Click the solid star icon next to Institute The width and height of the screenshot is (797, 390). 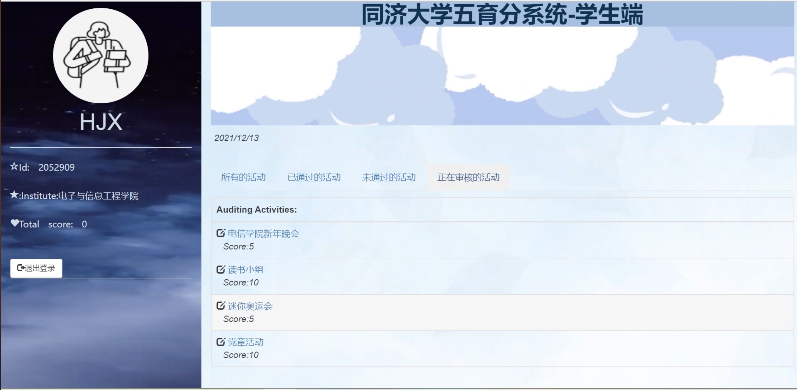[x=14, y=195]
